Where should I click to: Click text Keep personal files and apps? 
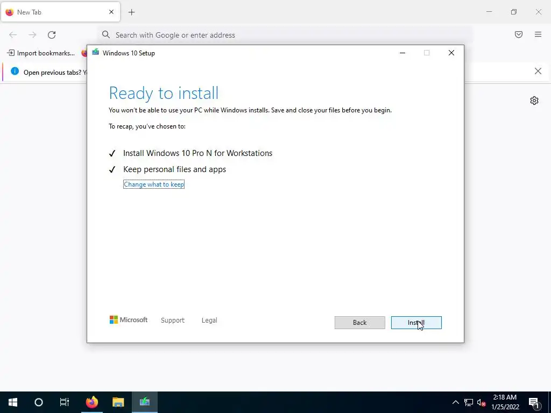pos(175,169)
